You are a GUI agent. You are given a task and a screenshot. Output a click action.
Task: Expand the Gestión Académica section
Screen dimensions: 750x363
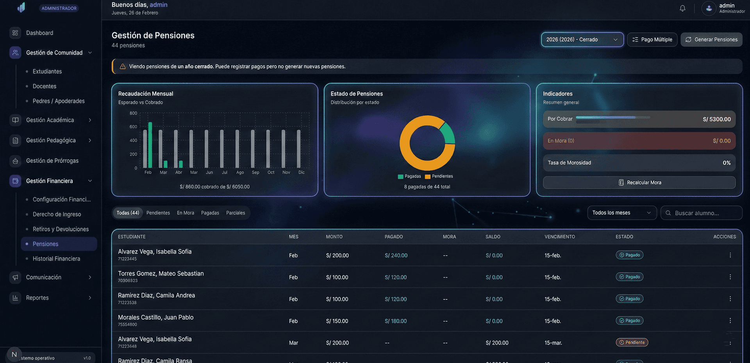(x=90, y=120)
